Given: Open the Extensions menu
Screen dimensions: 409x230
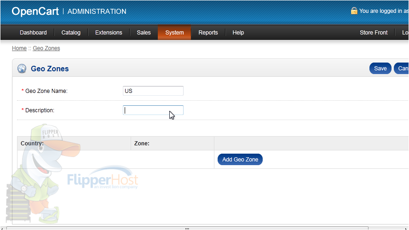Looking at the screenshot, I should 109,33.
